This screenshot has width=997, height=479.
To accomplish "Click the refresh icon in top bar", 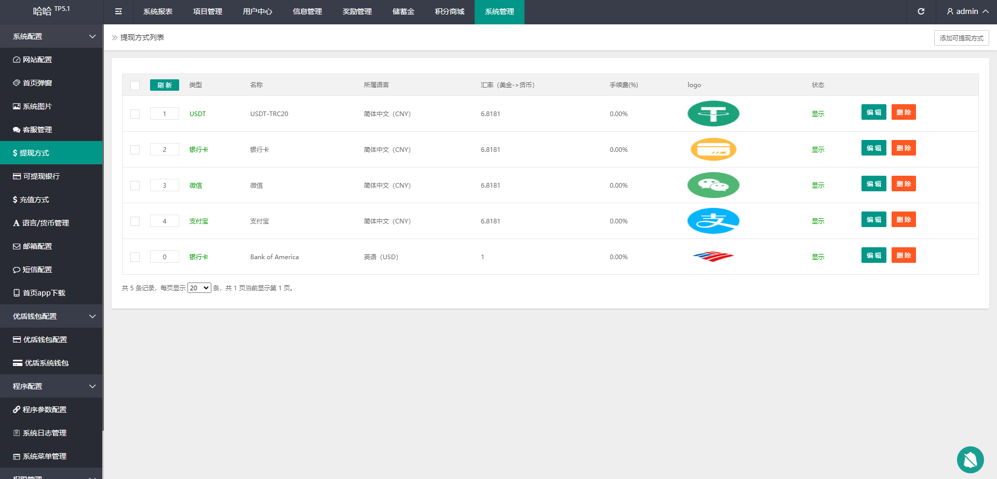I will pos(921,11).
